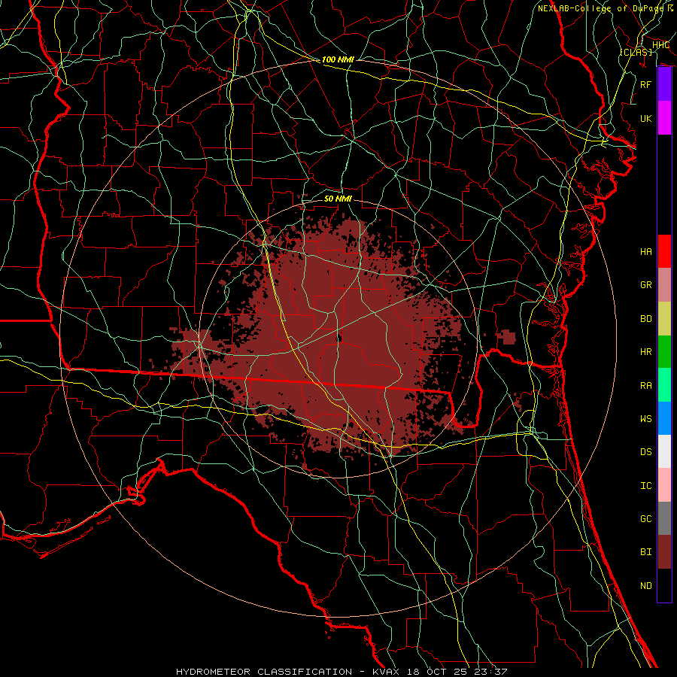This screenshot has width=677, height=677.
Task: Click the 'BD' legend label
Action: click(x=645, y=319)
